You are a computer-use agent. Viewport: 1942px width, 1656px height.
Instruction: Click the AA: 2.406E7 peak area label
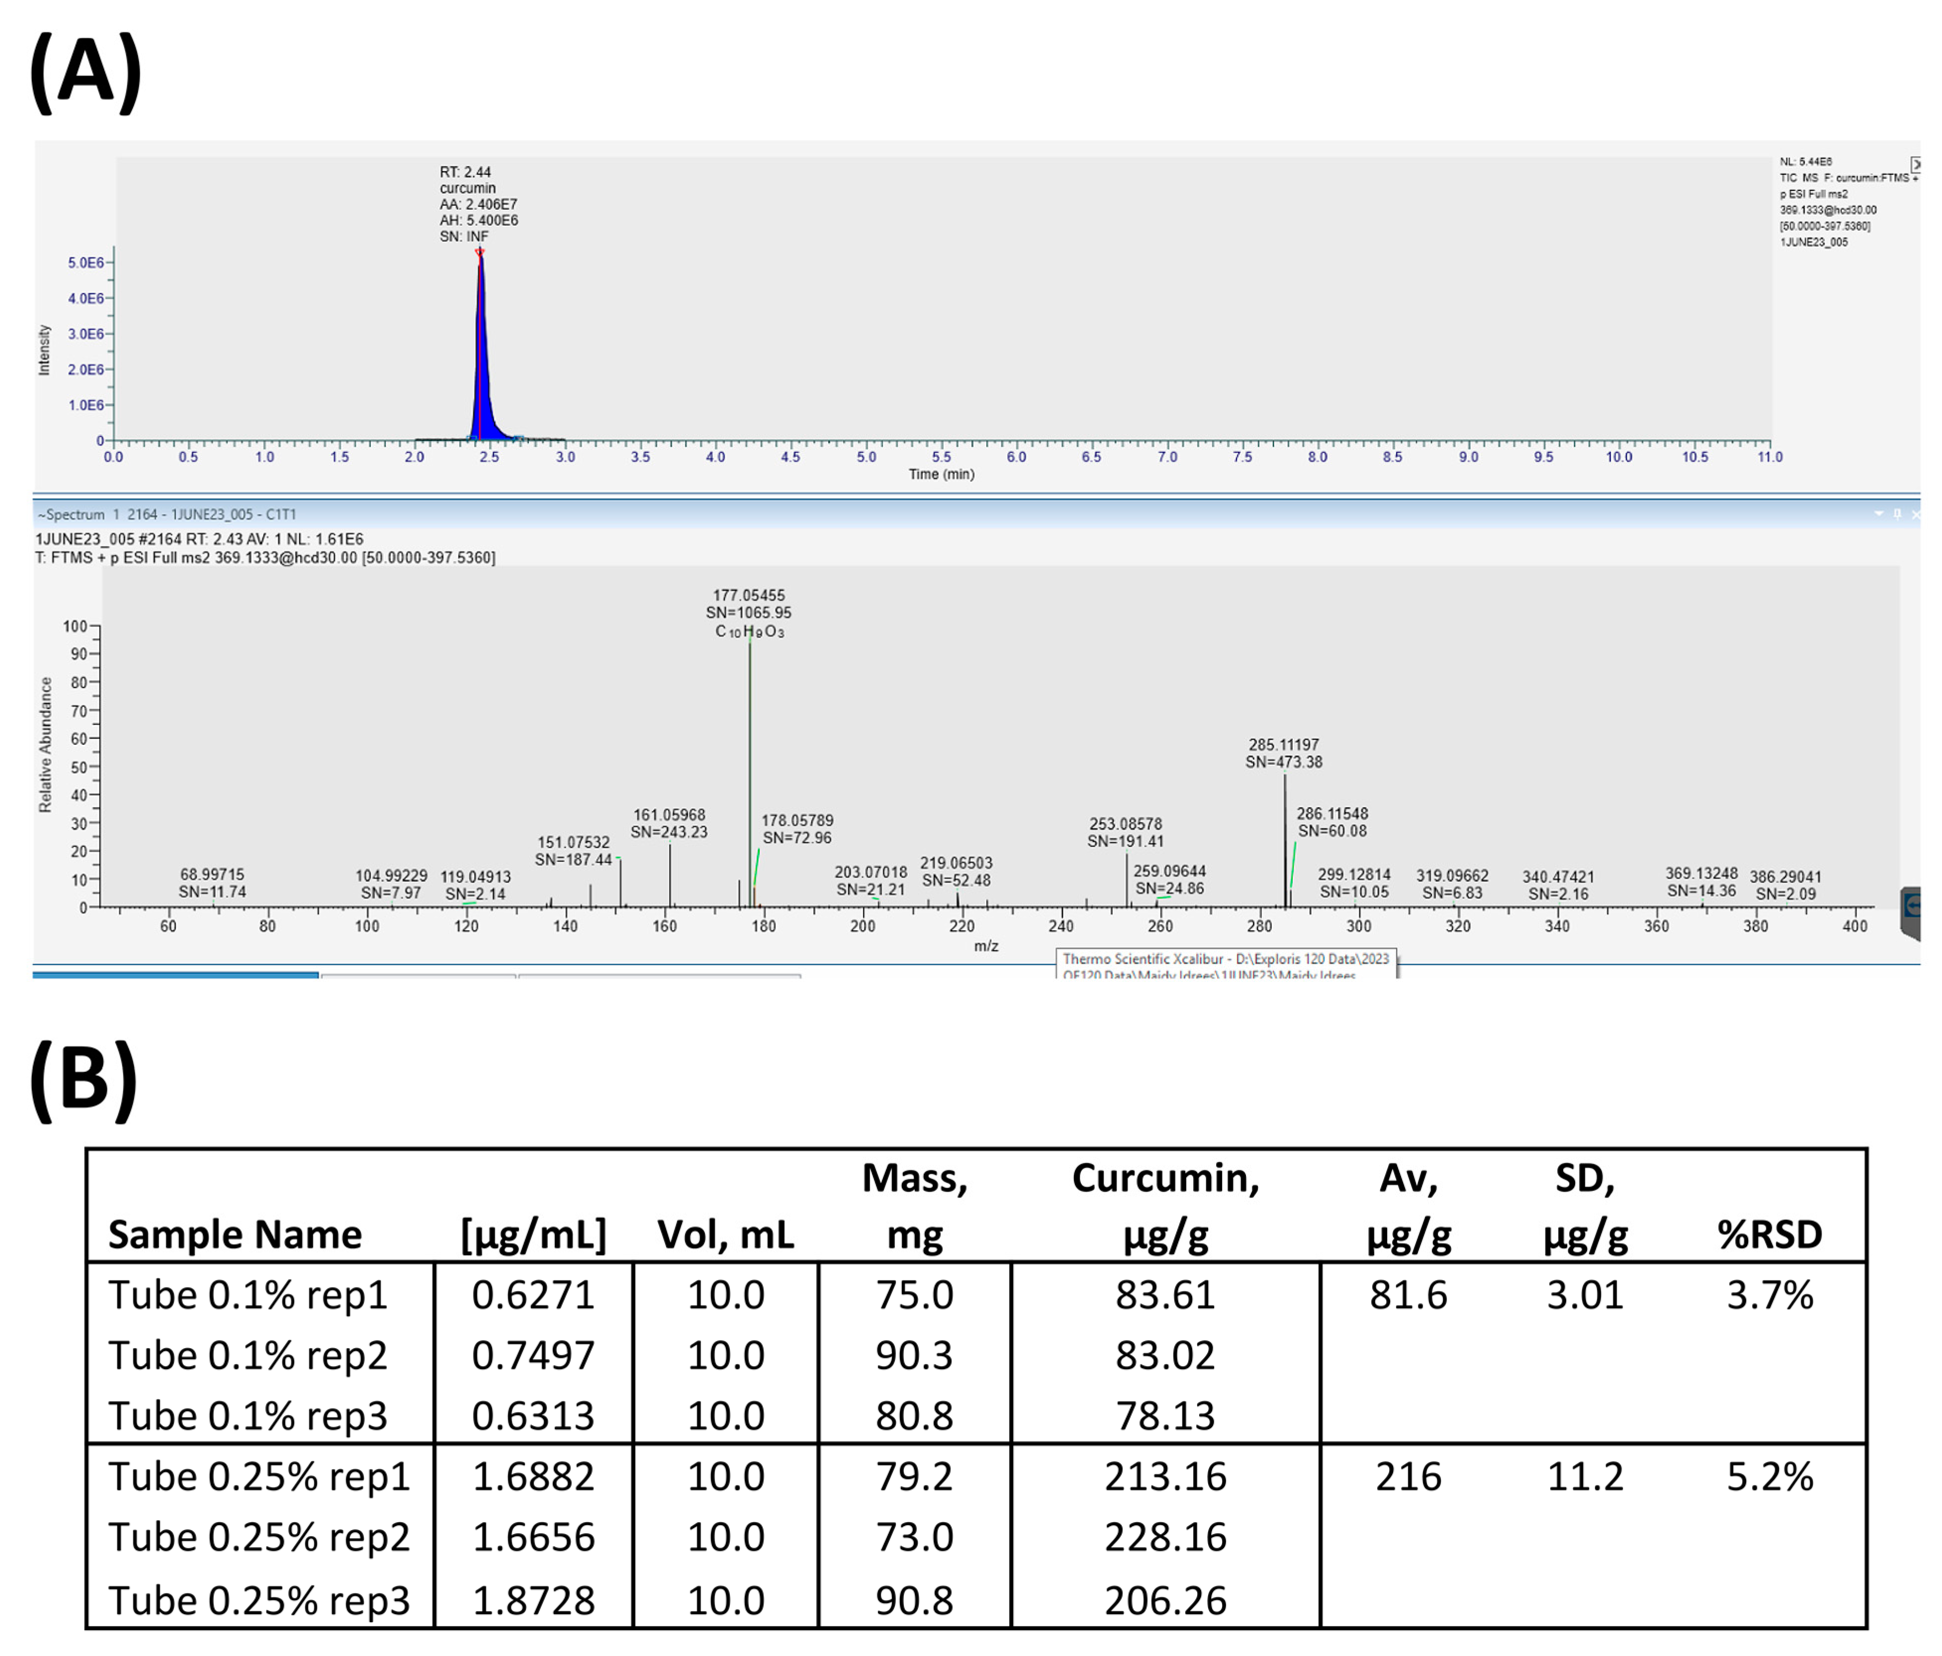pyautogui.click(x=479, y=204)
